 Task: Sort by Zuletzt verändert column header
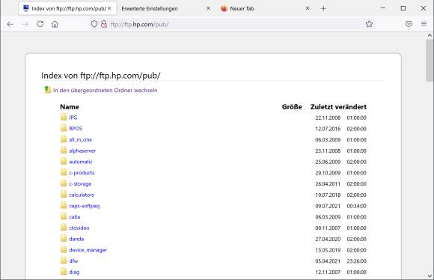(338, 107)
